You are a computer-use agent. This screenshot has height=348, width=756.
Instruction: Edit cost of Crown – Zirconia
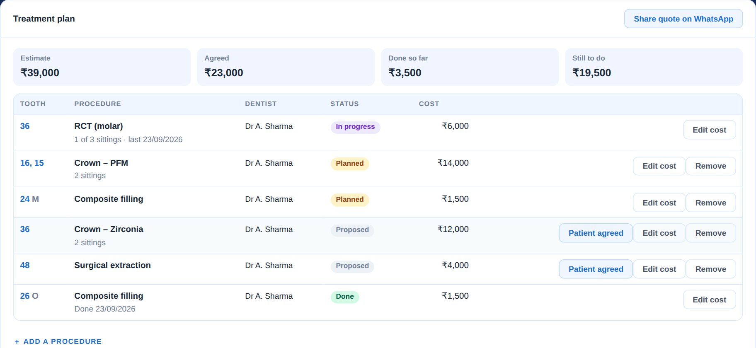click(659, 233)
